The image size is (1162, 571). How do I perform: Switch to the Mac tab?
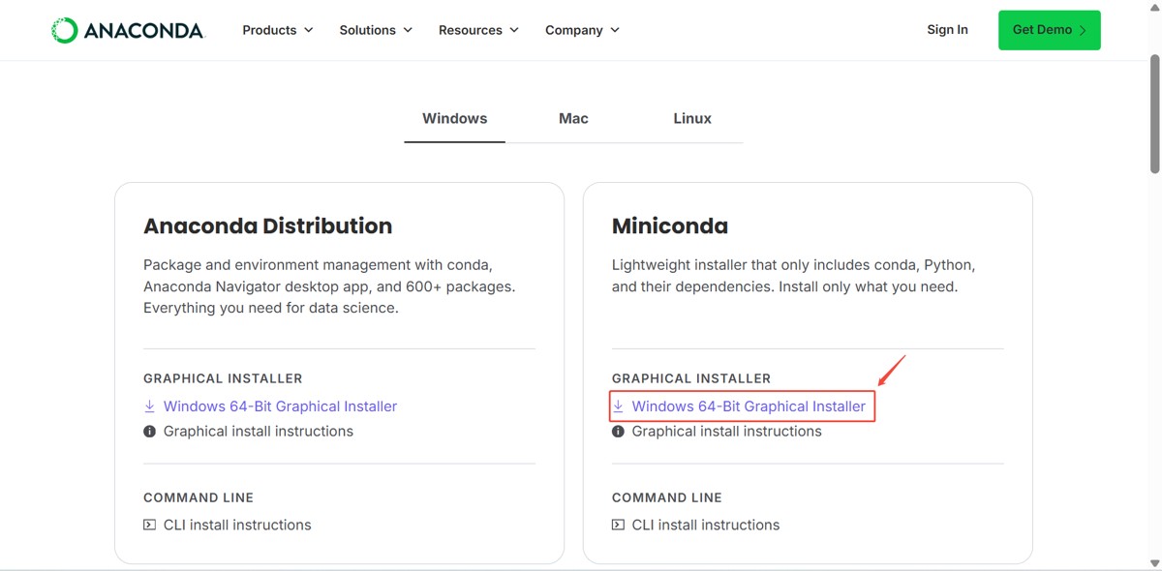(573, 118)
